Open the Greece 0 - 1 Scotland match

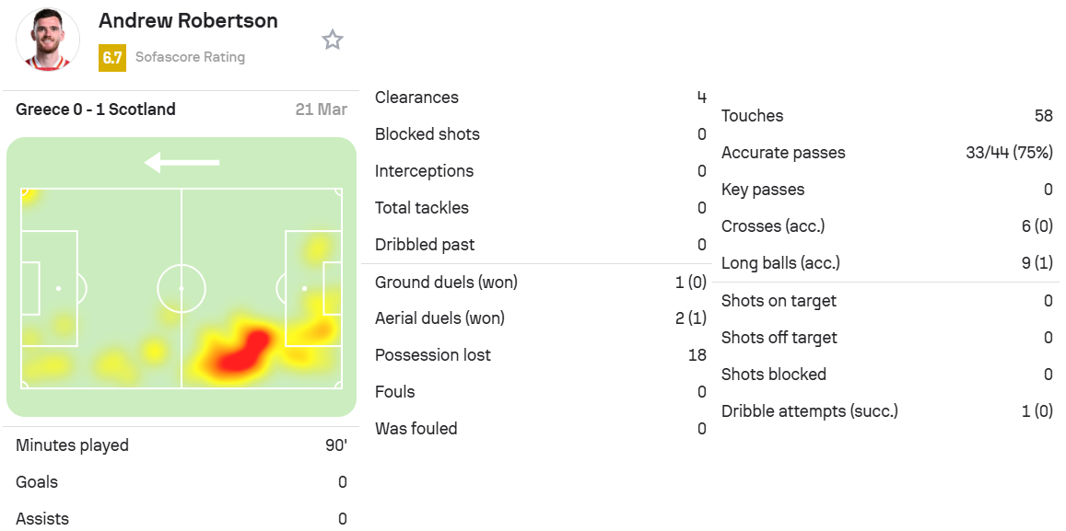(96, 110)
